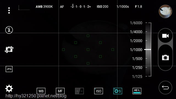Viewport: 176px width, 99px height.
Task: Tap the F 1.8 aperture readout
Action: coord(139,7)
